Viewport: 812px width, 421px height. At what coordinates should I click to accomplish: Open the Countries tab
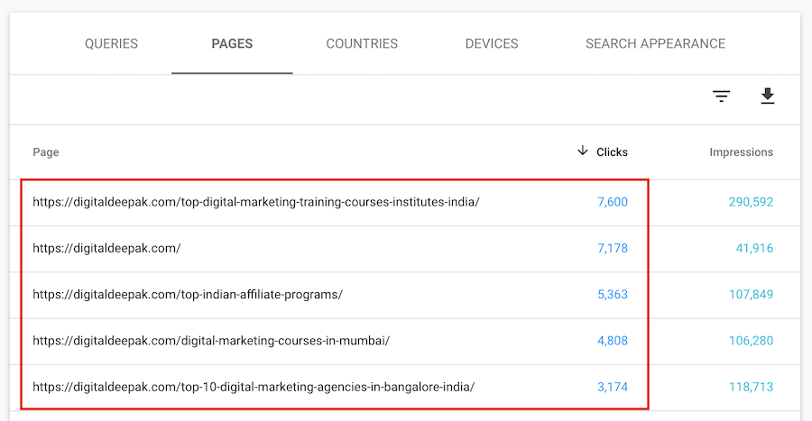pyautogui.click(x=362, y=43)
